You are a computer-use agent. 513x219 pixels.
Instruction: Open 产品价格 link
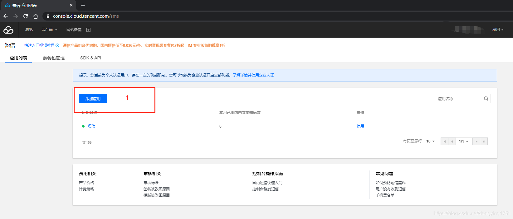(86, 183)
